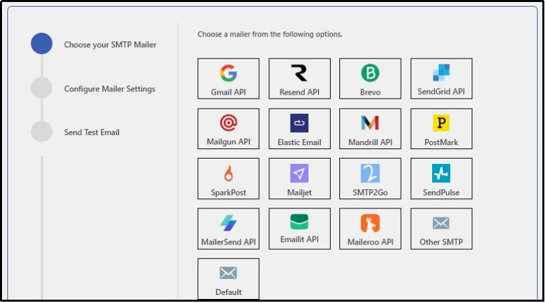Click the Brevo label text

point(370,92)
